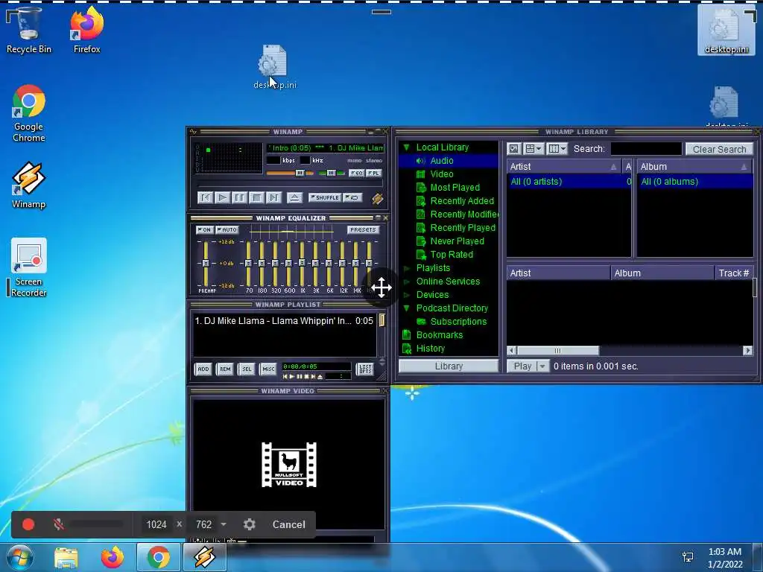This screenshot has width=763, height=572.
Task: Click the PREAMP slider in equalizer
Action: [x=206, y=263]
